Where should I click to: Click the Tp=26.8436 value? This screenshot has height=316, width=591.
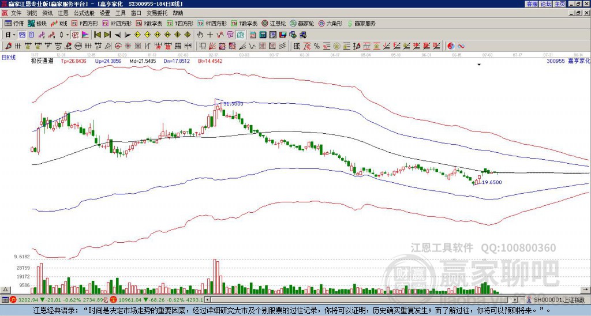click(x=73, y=61)
